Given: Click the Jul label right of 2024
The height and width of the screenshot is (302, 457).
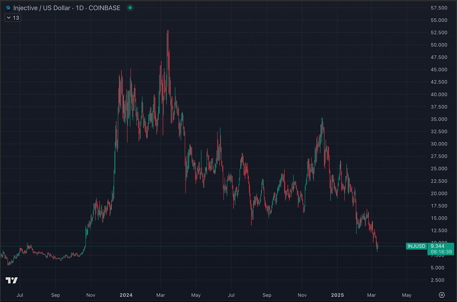Looking at the screenshot, I should coord(231,295).
